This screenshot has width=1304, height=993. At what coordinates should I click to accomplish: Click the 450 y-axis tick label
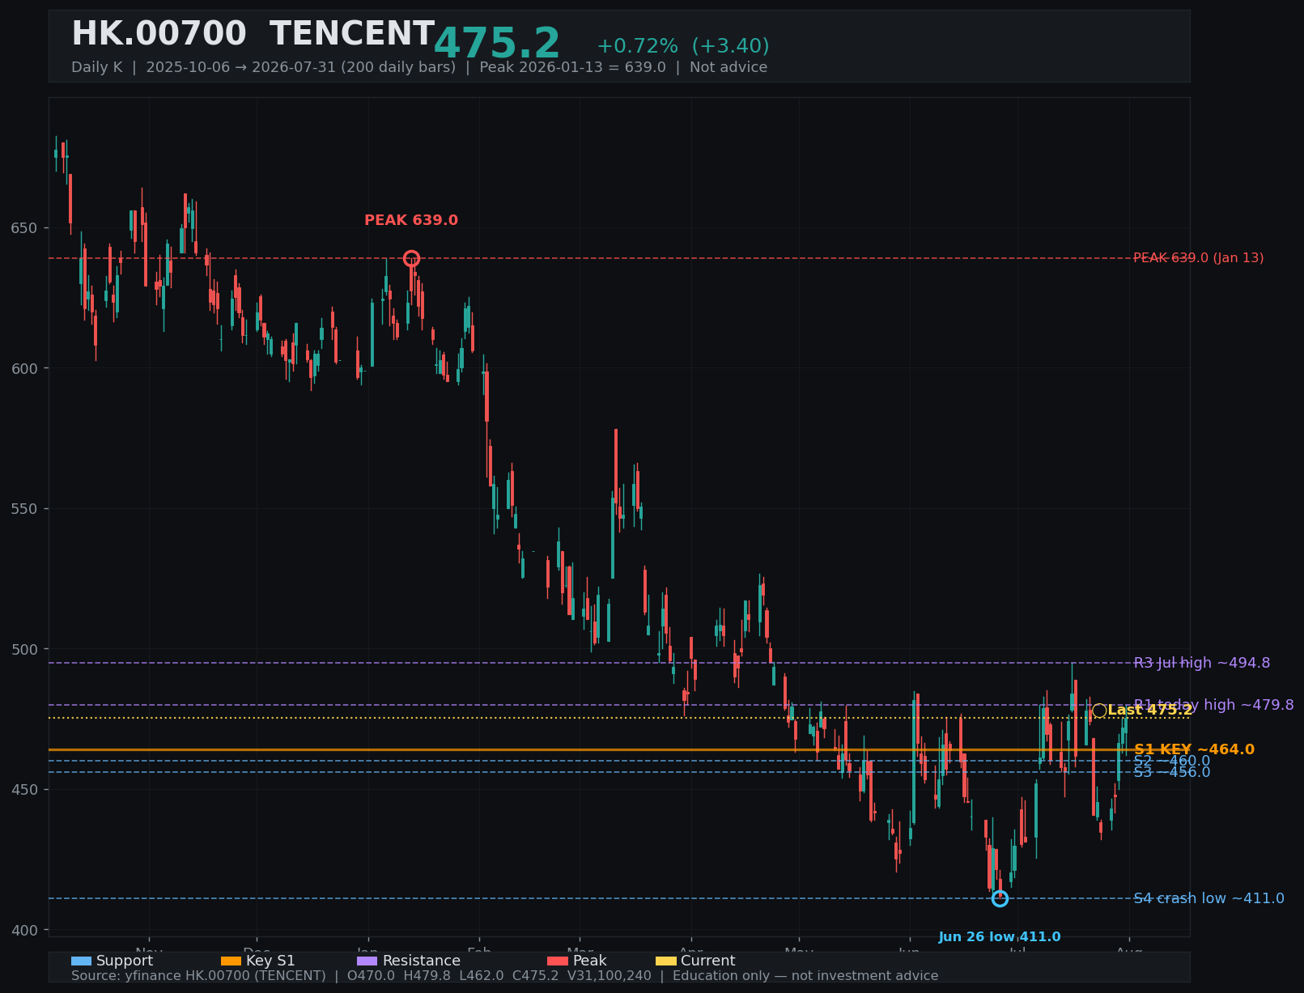click(x=24, y=790)
